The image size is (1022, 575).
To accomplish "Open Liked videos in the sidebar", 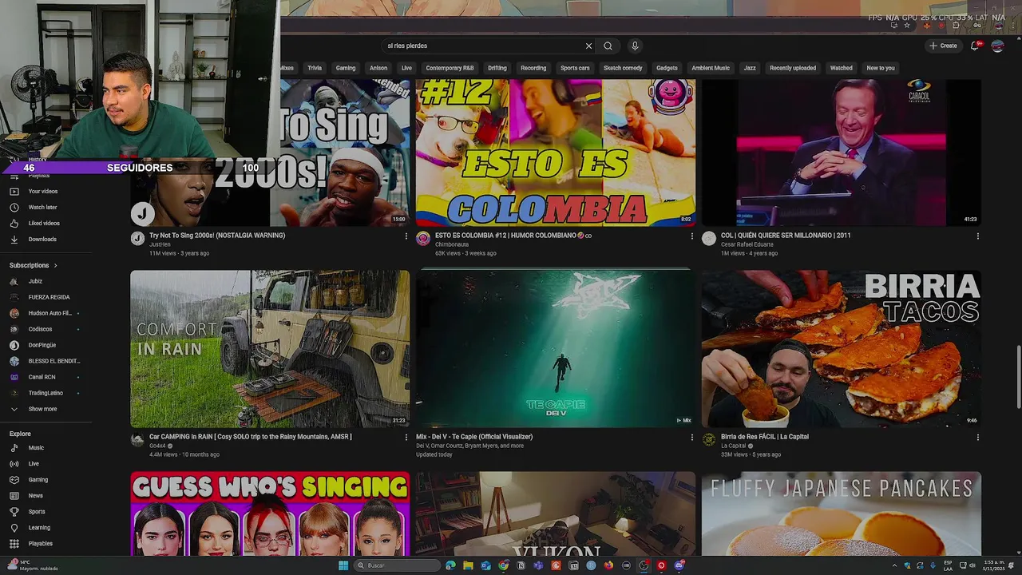I will 46,224.
